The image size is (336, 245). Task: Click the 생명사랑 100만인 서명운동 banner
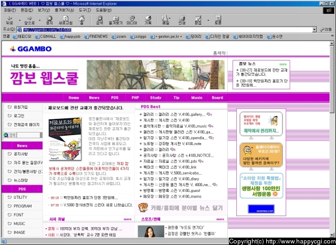click(261, 186)
